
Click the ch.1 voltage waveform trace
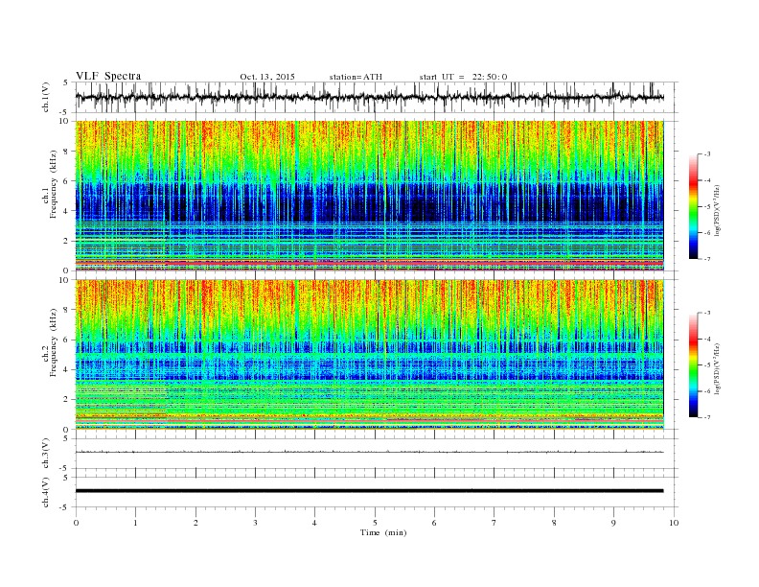pos(369,97)
